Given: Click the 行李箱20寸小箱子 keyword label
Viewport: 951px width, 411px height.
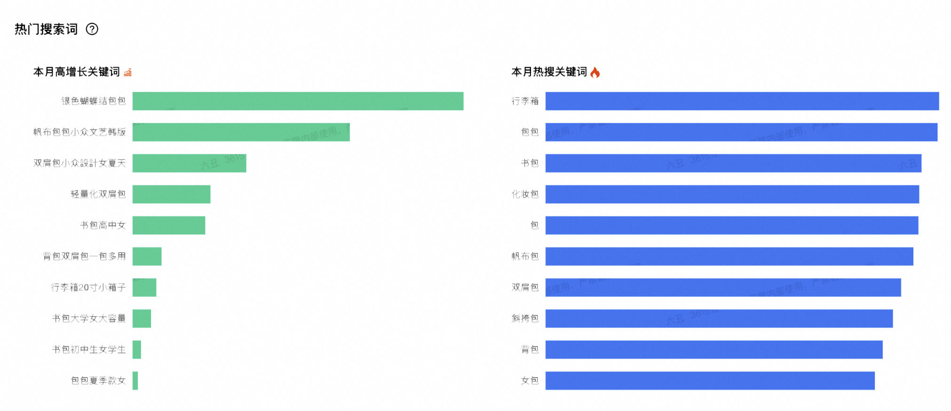Looking at the screenshot, I should [88, 287].
